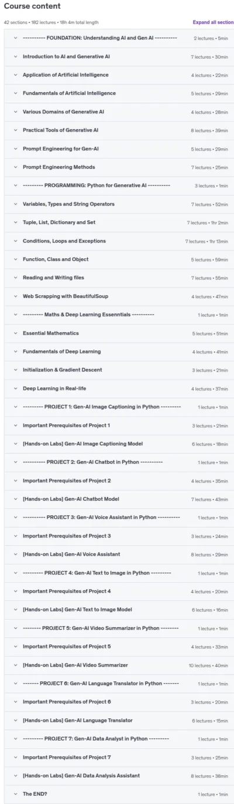Click chevron beside Deep Learning in Real-life

tap(15, 388)
